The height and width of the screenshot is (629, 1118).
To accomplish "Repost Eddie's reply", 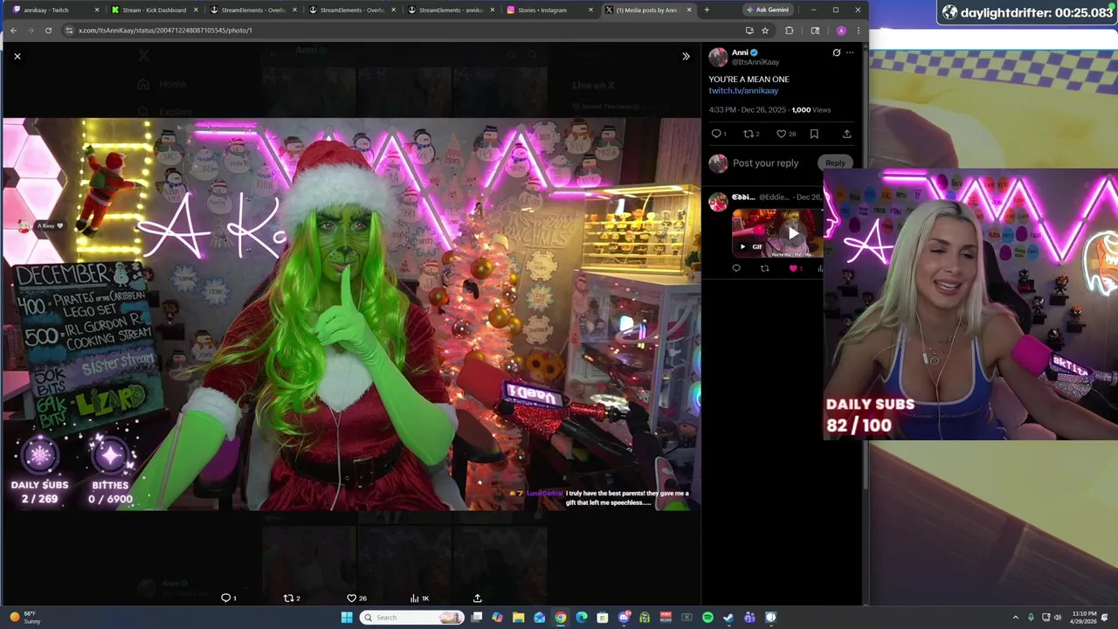I will click(764, 268).
